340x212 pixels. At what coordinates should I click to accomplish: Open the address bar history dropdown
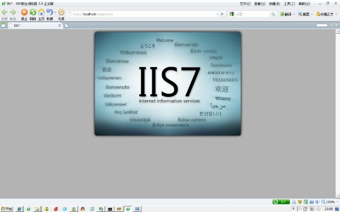(x=217, y=14)
